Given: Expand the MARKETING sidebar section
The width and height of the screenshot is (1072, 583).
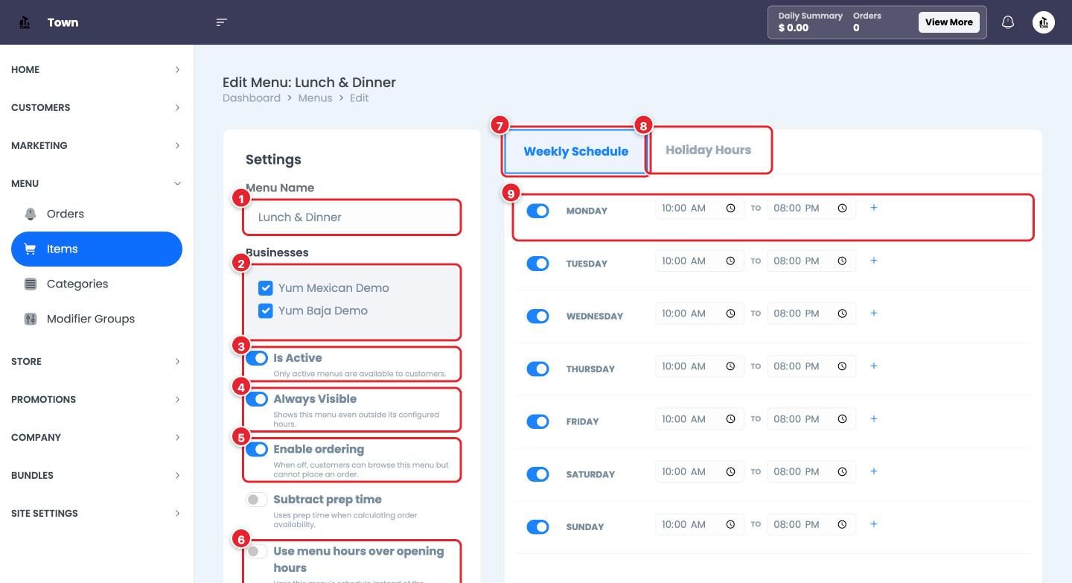Looking at the screenshot, I should click(x=97, y=145).
